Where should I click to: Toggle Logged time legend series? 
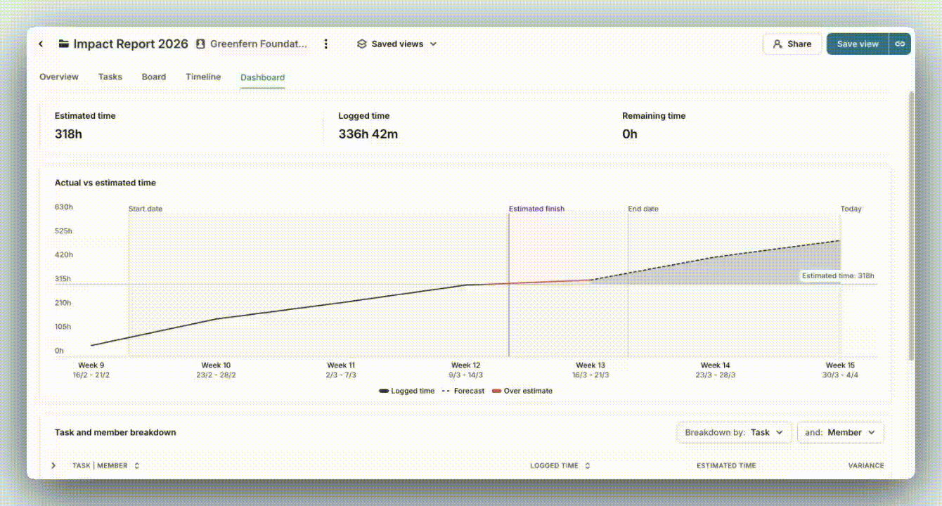[x=406, y=391]
